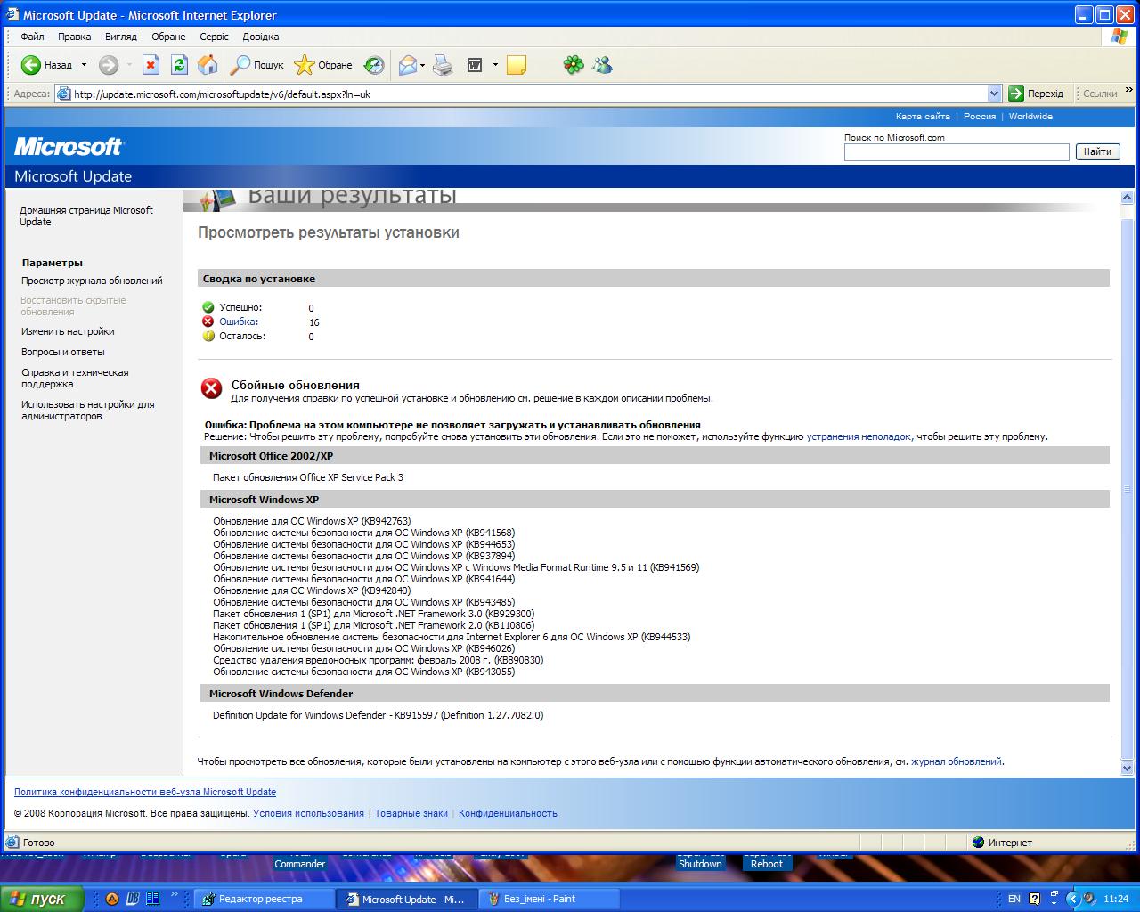The image size is (1140, 912).
Task: Open the Файл menu
Action: [x=33, y=37]
